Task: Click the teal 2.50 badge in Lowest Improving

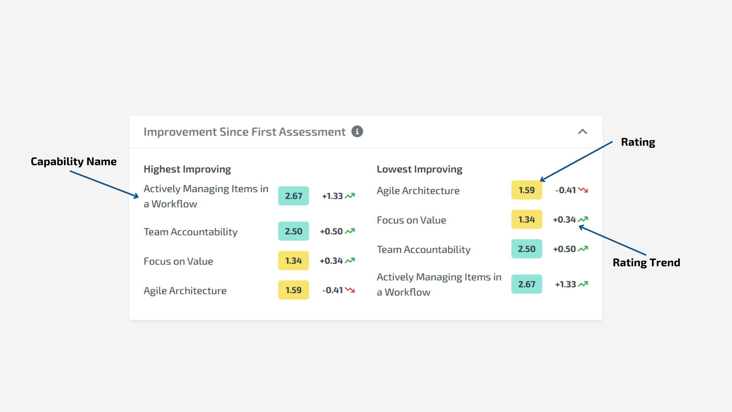Action: coord(527,249)
